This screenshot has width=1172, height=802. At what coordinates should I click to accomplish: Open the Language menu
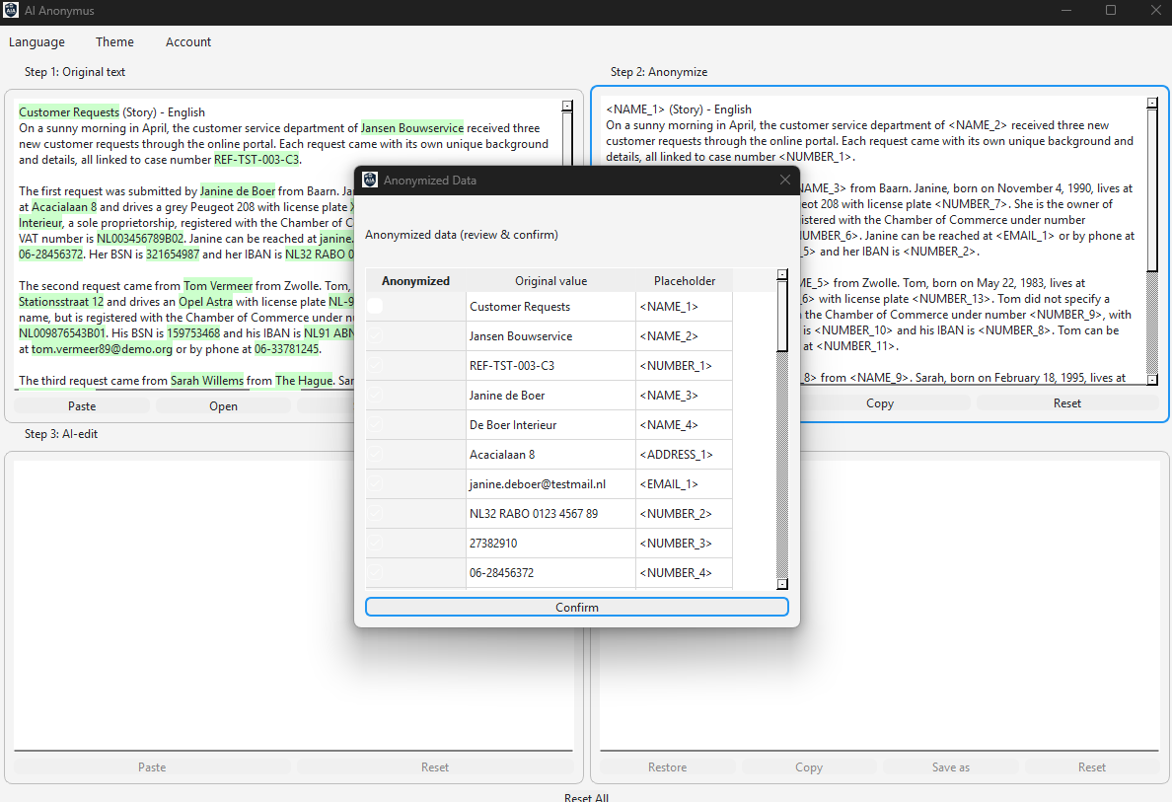tap(37, 41)
